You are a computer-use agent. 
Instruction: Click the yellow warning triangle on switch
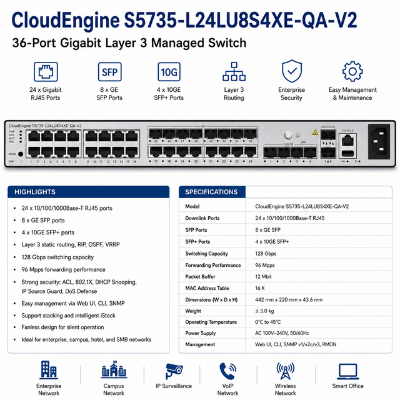pos(315,132)
